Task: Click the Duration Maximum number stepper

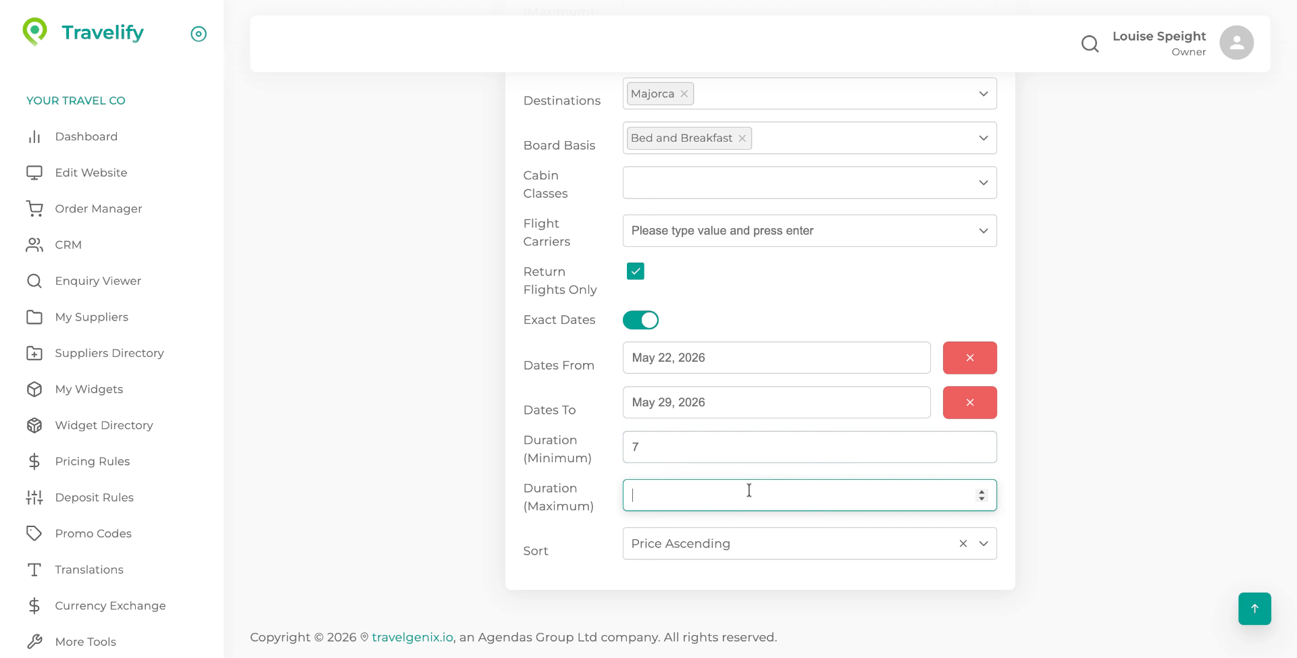Action: [982, 495]
